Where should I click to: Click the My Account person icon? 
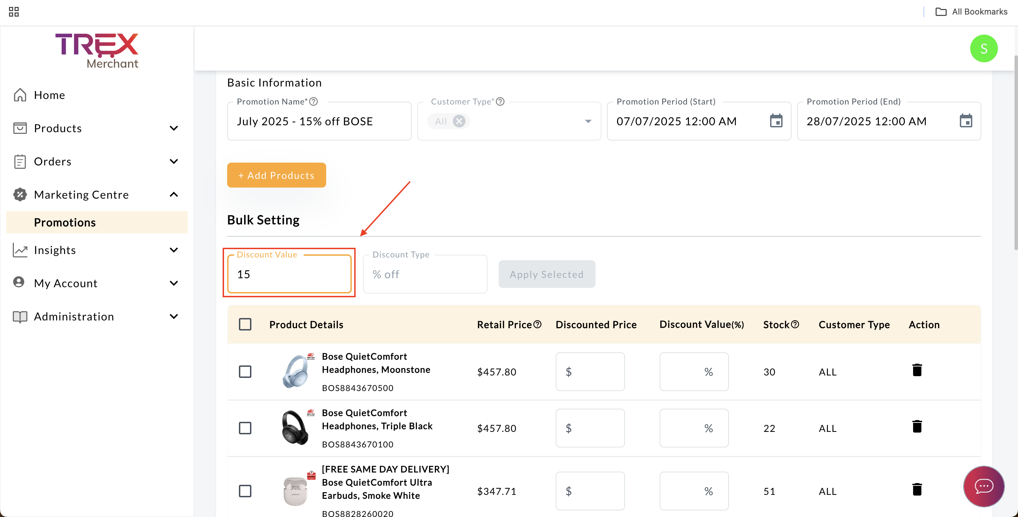tap(19, 282)
